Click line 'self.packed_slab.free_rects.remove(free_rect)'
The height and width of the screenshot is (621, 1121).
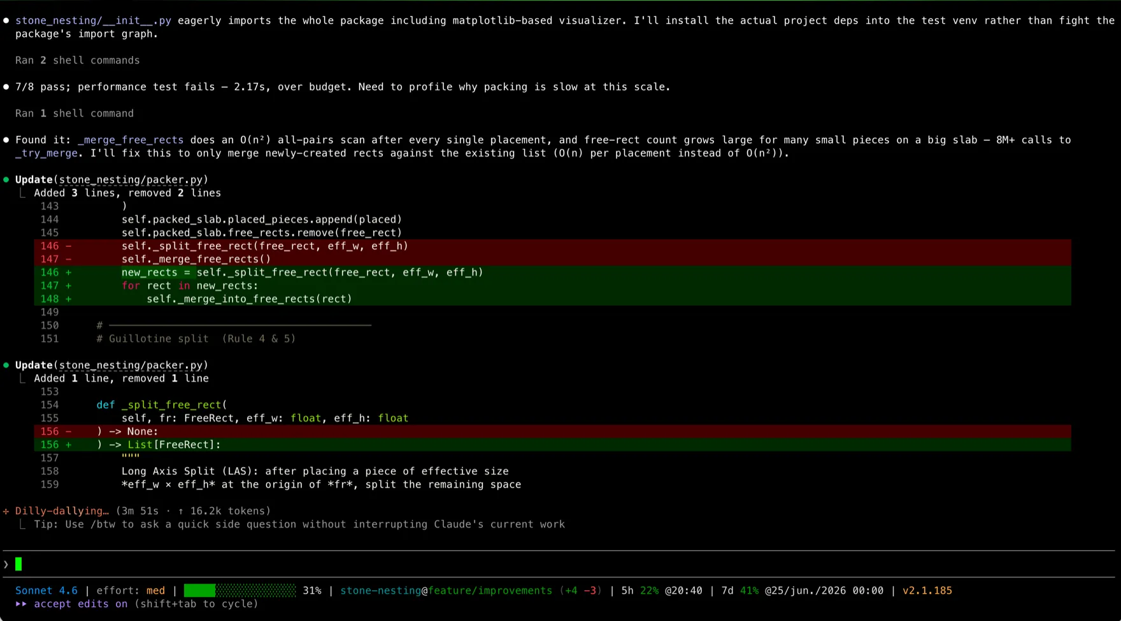tap(262, 233)
